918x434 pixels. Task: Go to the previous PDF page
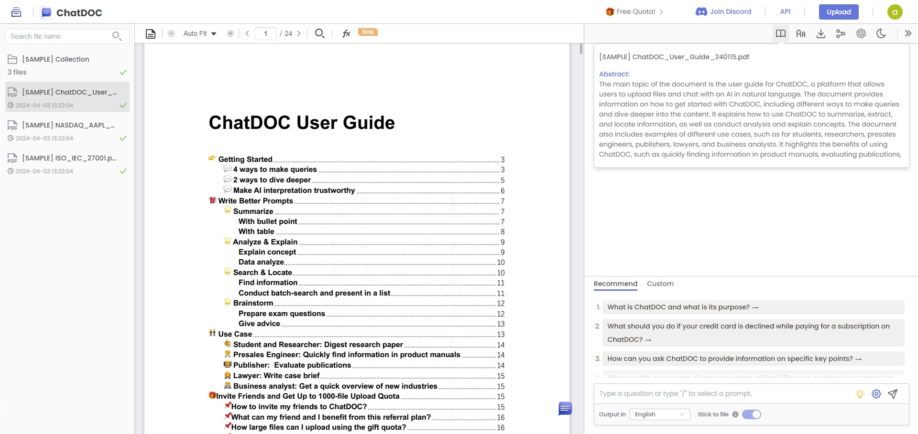coord(247,33)
